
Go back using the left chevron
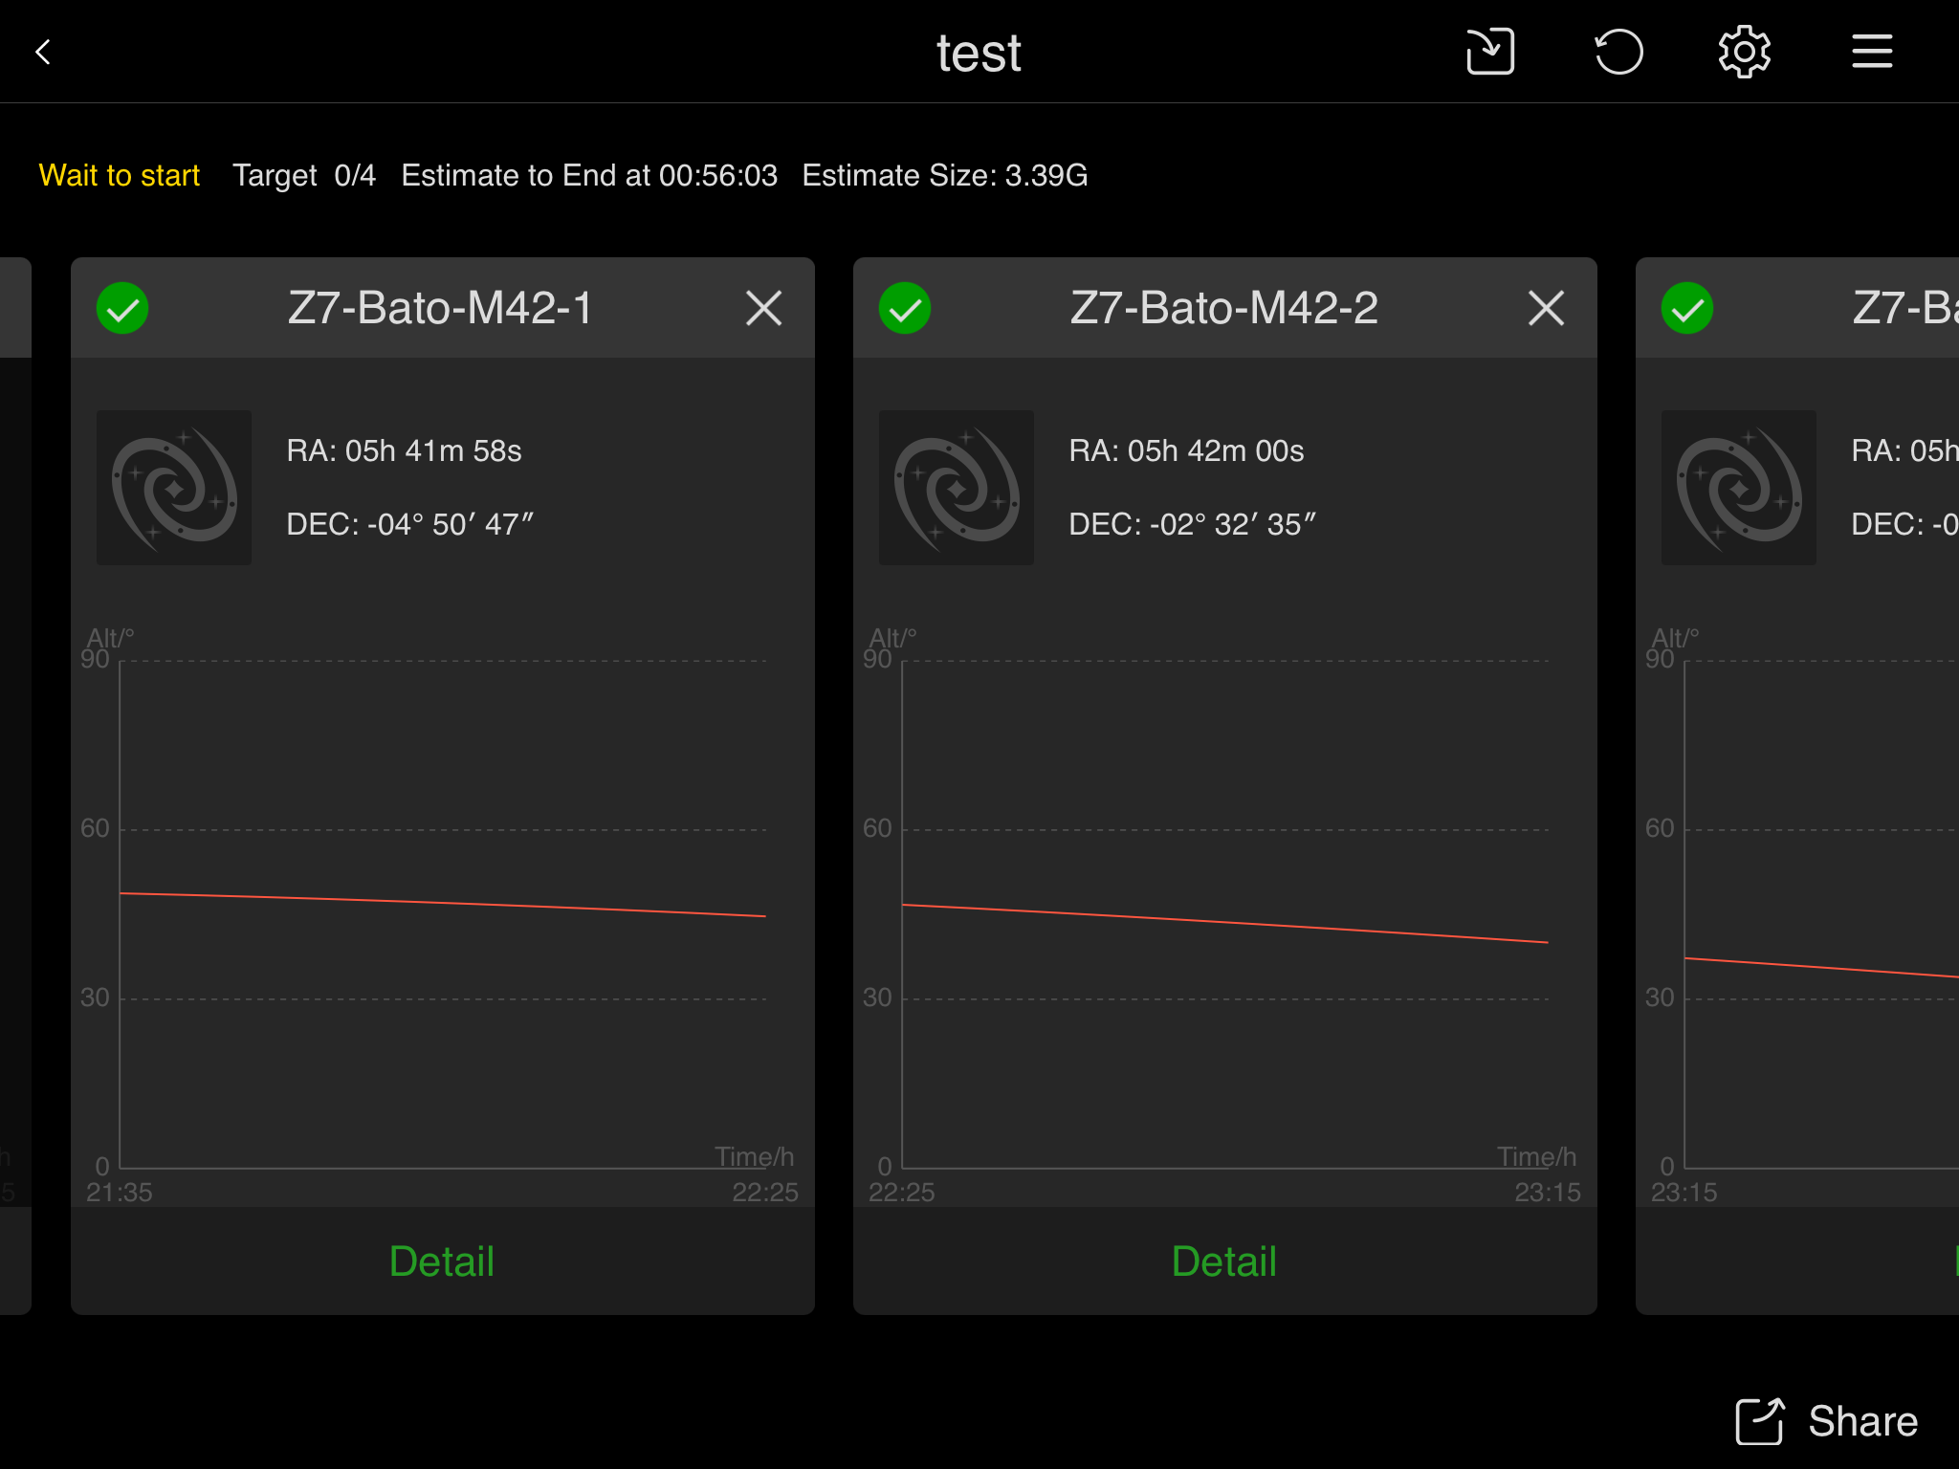coord(43,52)
